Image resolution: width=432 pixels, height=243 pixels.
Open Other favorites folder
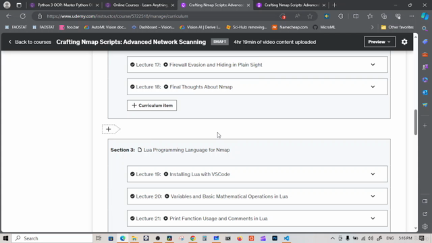pos(398,27)
